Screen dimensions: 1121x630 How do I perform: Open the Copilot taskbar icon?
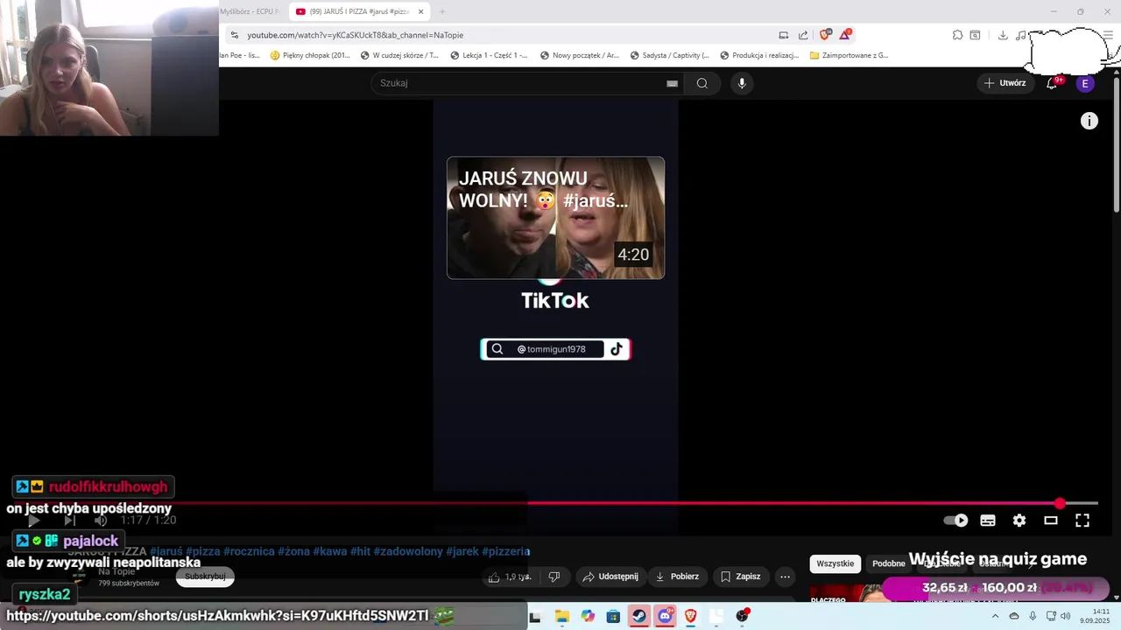coord(588,616)
